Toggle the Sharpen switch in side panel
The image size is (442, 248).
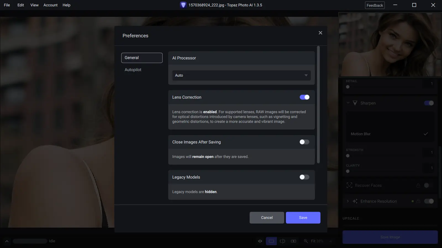click(x=429, y=103)
